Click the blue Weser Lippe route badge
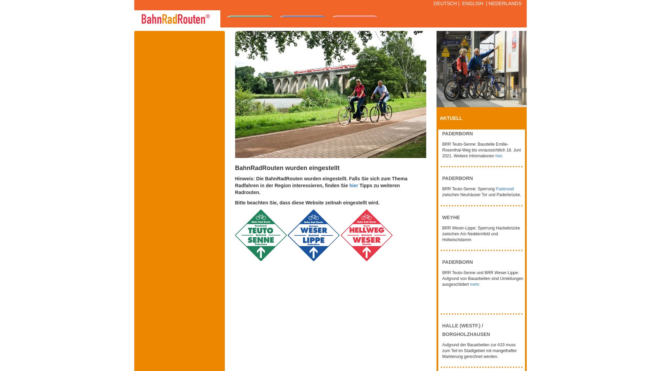 point(313,235)
